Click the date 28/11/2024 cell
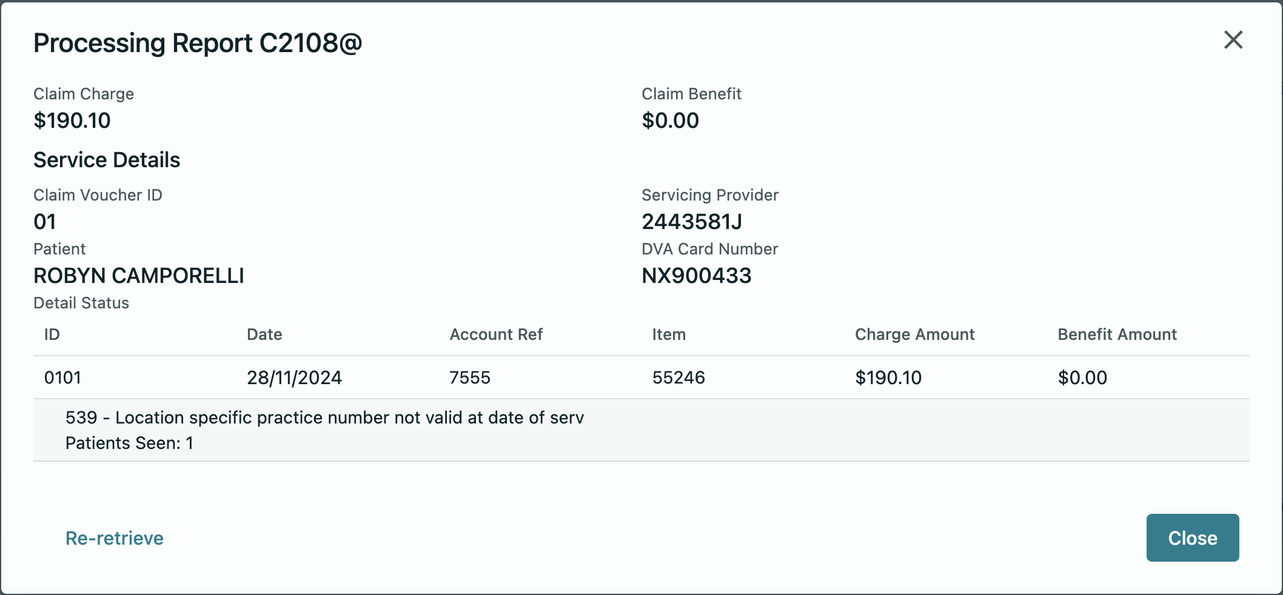The width and height of the screenshot is (1283, 595). coord(294,377)
